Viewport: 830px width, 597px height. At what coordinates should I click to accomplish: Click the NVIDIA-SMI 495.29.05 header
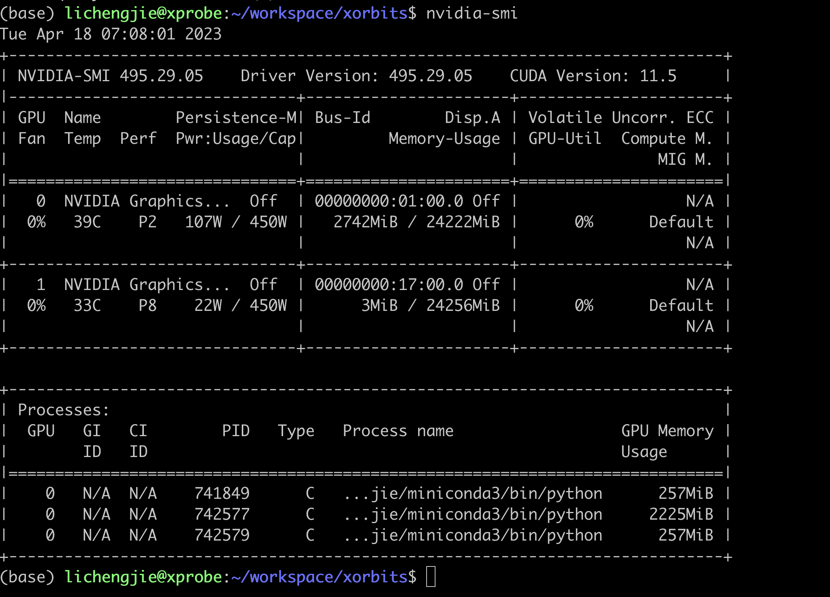[110, 76]
